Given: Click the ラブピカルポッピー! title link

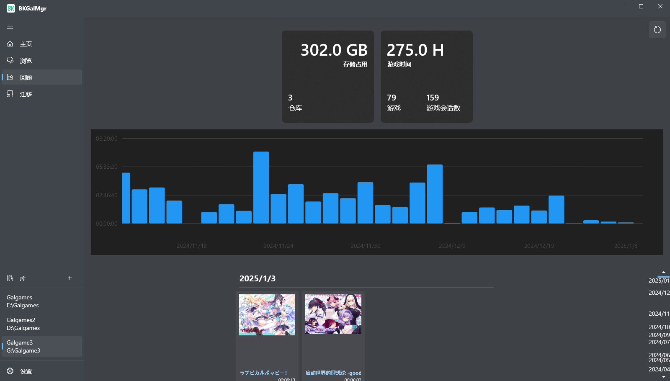Looking at the screenshot, I should pos(263,373).
